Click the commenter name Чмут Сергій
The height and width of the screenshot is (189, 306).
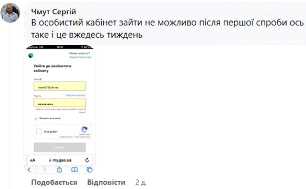click(x=53, y=12)
